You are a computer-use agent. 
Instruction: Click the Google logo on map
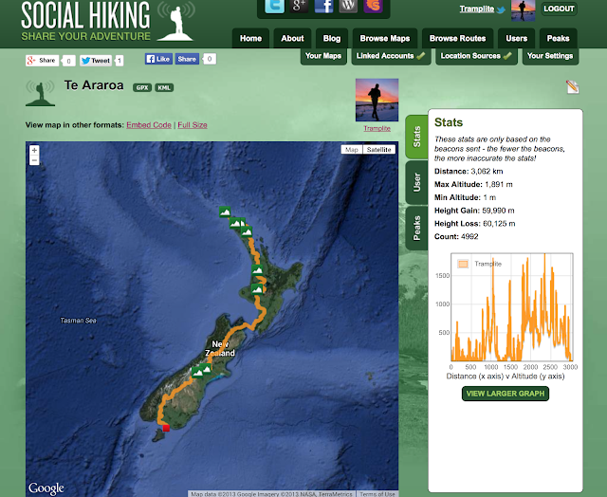coord(46,488)
